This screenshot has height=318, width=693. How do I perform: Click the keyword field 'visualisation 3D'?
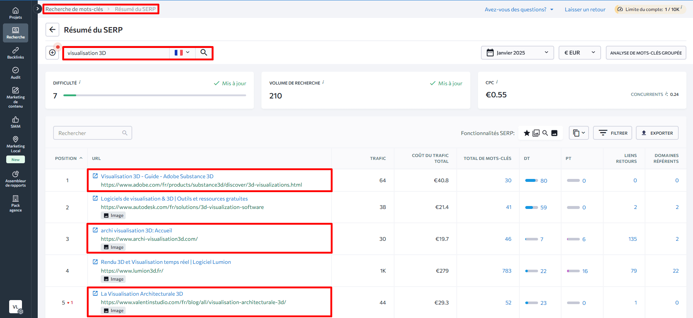[x=116, y=53]
